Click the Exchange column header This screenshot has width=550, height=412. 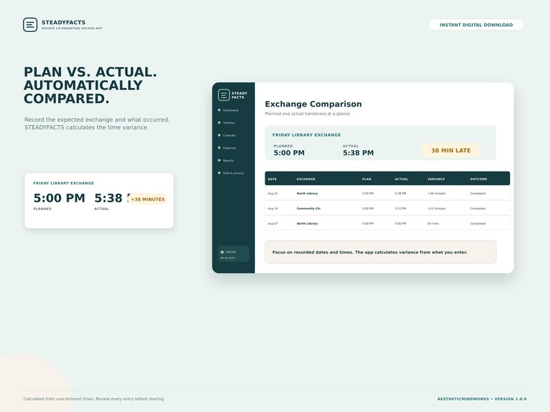306,179
